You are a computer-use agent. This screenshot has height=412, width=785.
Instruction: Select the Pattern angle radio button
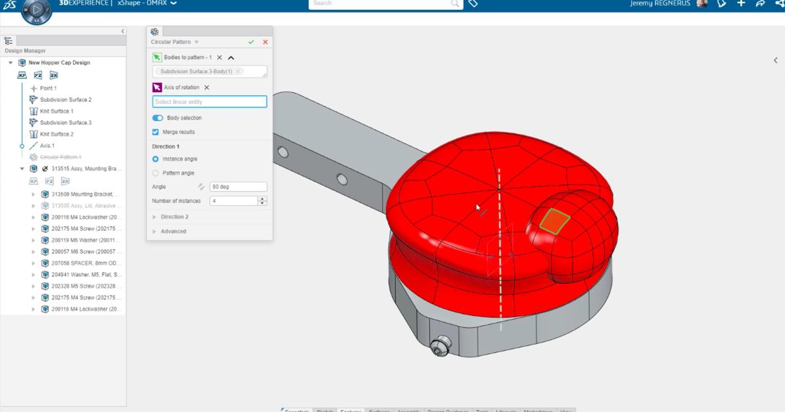coord(156,173)
